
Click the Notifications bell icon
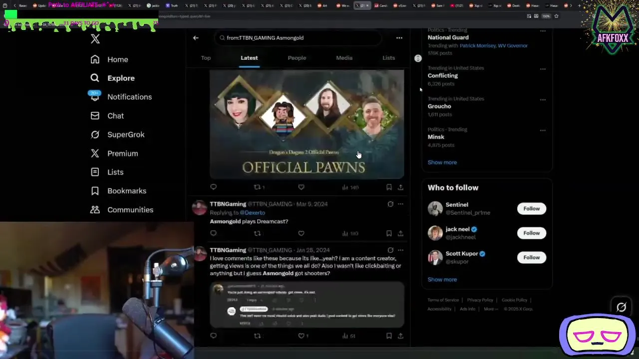[x=95, y=97]
